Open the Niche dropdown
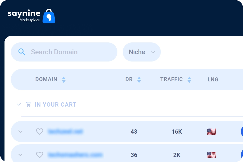Screen dimensions: 243x162 (x=142, y=52)
